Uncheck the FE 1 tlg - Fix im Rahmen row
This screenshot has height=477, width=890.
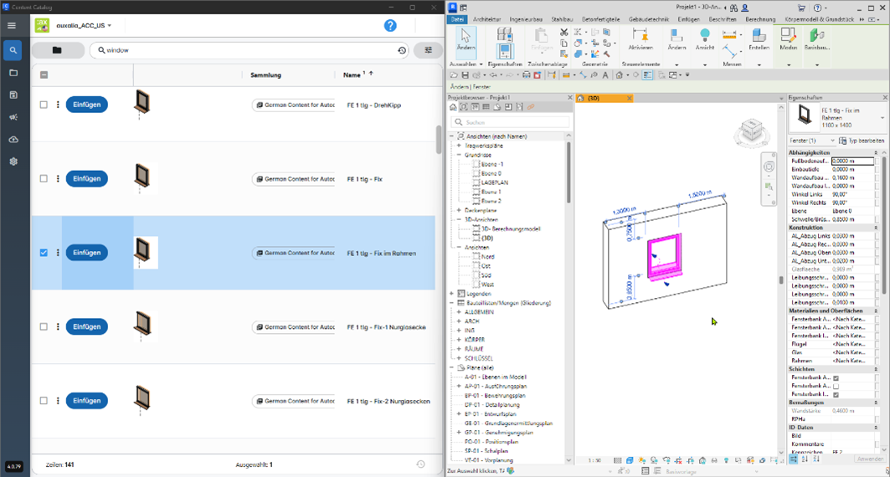[x=44, y=253]
